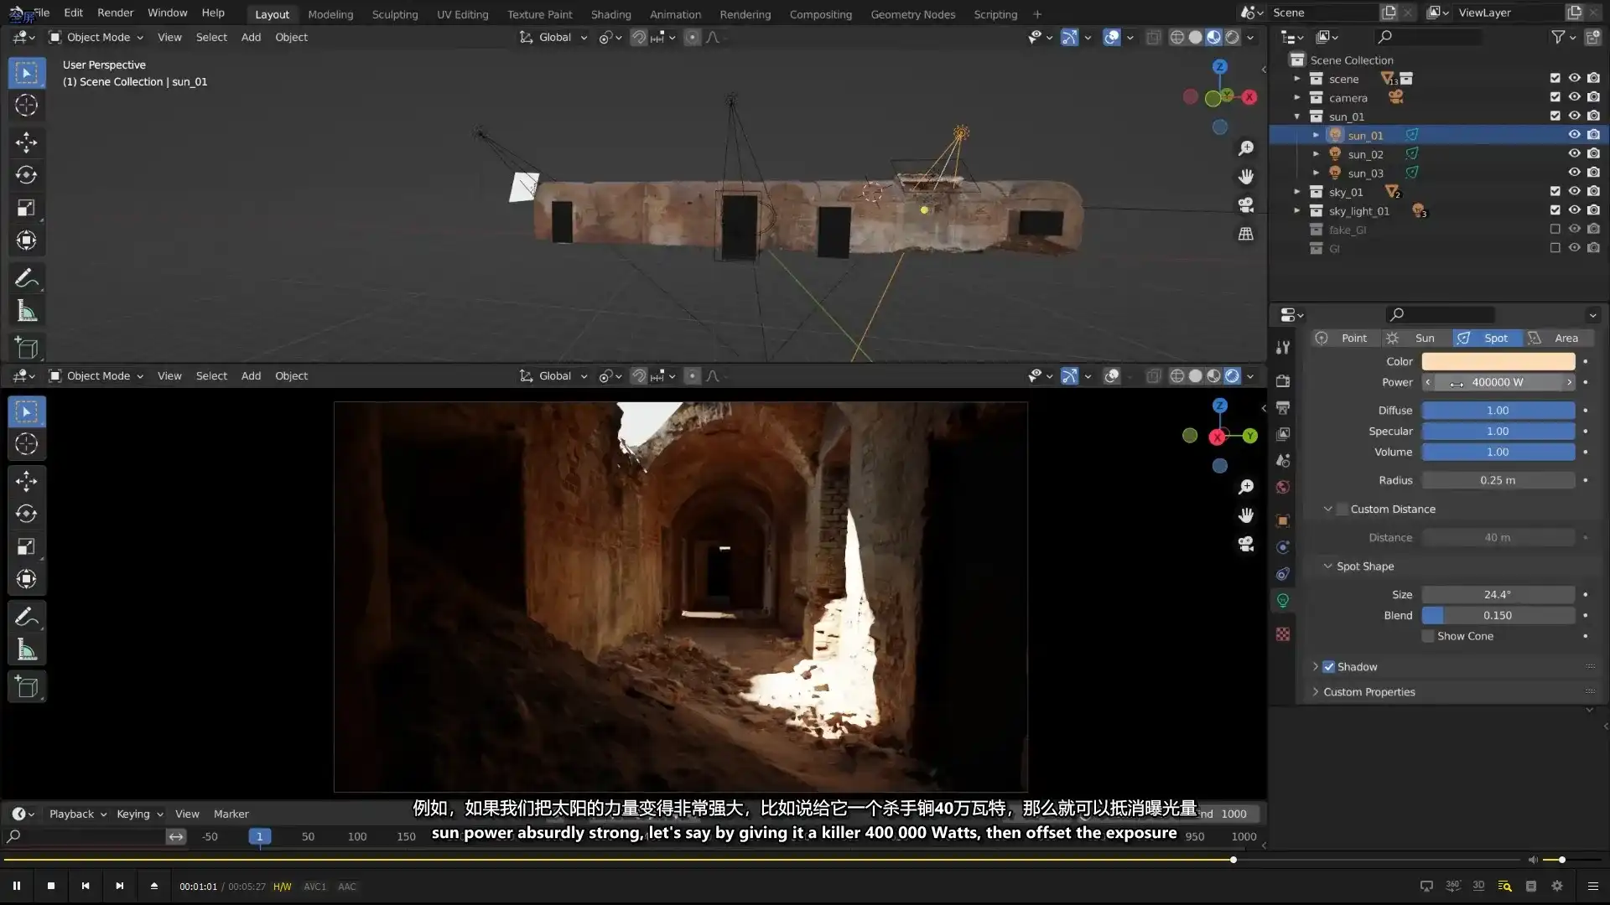1610x905 pixels.
Task: Select the Cursor tool in upper viewport
Action: [26, 106]
